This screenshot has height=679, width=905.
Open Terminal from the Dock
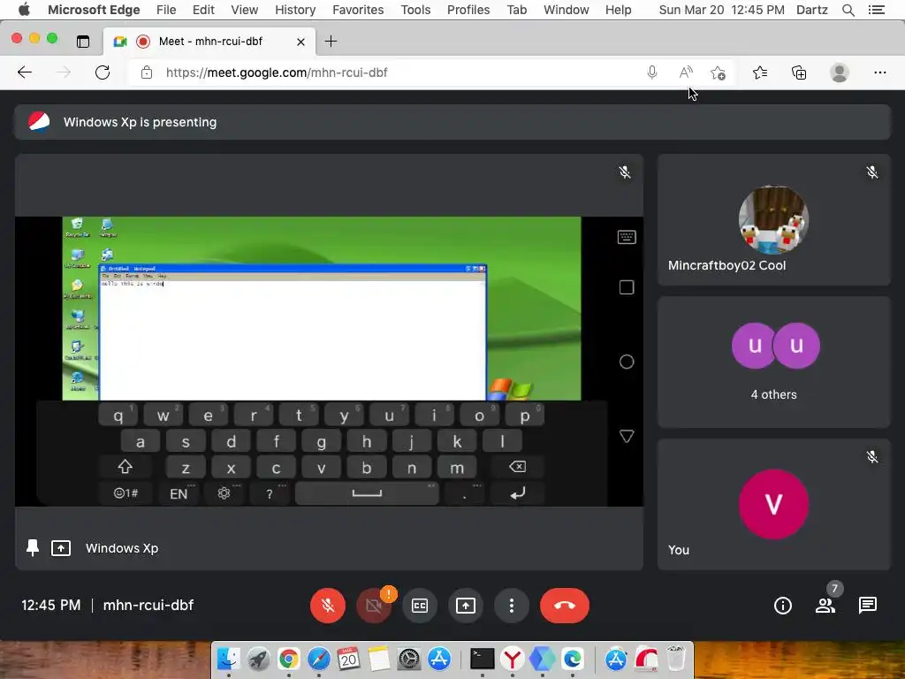pyautogui.click(x=482, y=658)
